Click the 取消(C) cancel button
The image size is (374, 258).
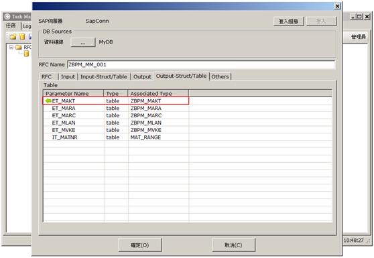pyautogui.click(x=233, y=245)
